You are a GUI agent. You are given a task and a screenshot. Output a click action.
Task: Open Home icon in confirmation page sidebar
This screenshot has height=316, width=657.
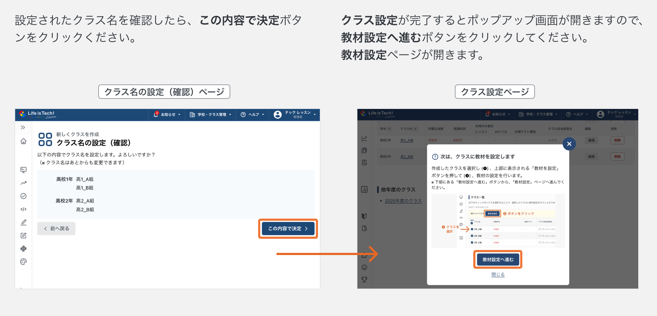click(x=23, y=141)
